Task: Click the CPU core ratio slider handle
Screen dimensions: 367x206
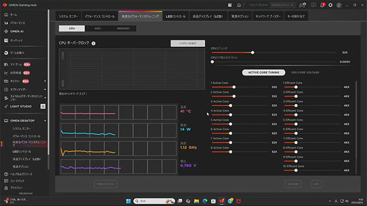Action: [252, 53]
